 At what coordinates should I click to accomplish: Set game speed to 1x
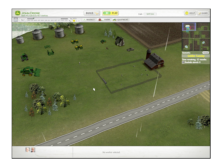pos(74,21)
